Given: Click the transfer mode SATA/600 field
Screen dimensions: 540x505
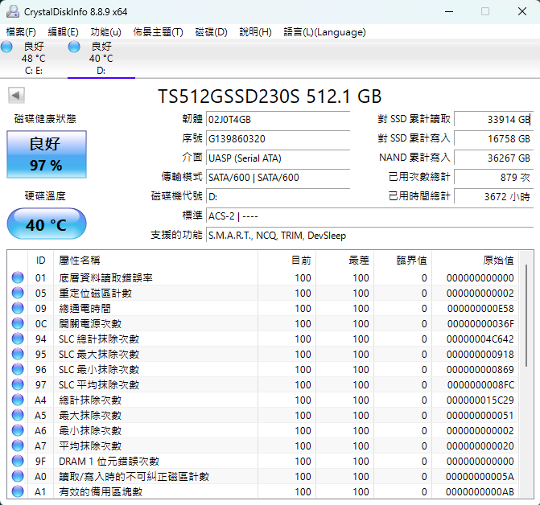Looking at the screenshot, I should (278, 178).
